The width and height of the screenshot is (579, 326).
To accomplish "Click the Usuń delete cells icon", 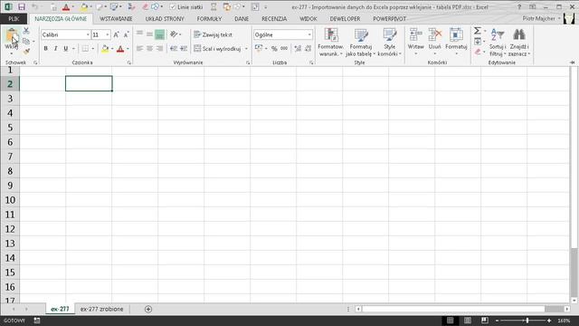I will 435,34.
